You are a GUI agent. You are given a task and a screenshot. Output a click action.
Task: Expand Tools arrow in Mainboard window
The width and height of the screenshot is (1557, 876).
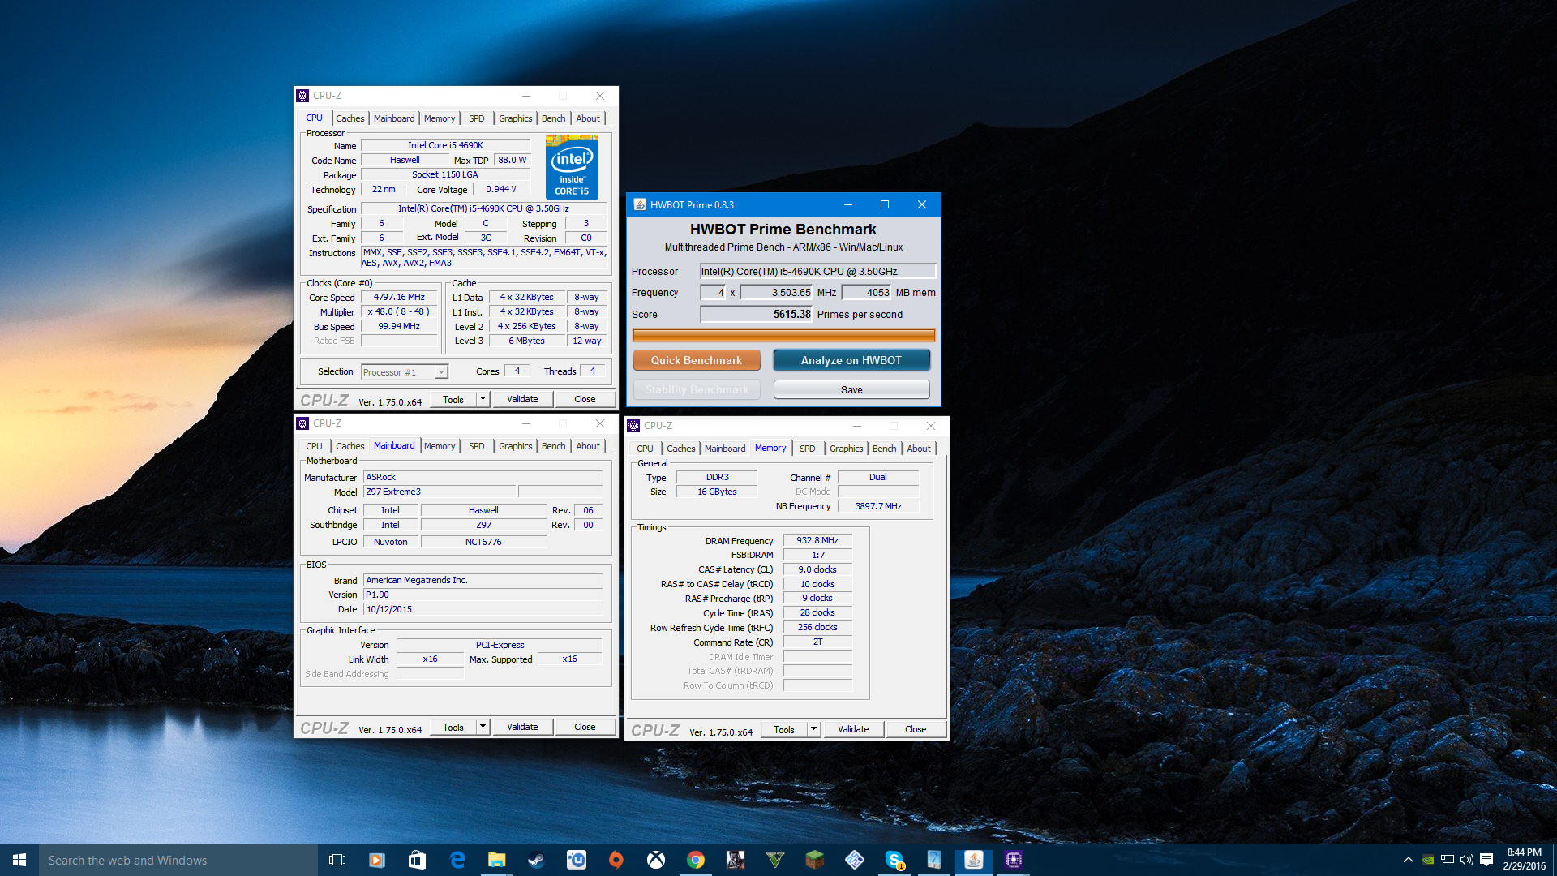tap(483, 727)
